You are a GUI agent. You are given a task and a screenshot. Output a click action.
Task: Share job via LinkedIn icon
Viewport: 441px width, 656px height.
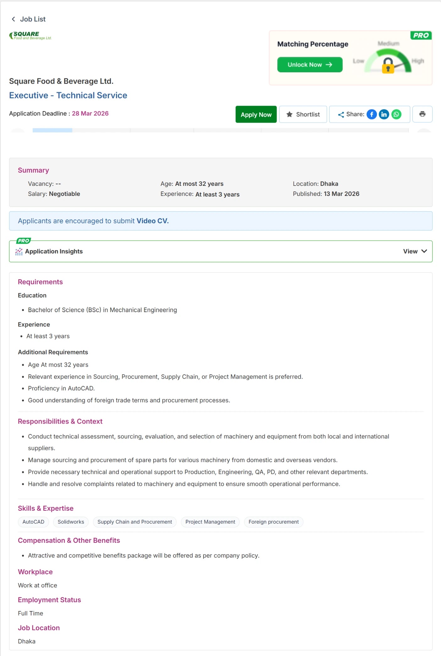(384, 114)
